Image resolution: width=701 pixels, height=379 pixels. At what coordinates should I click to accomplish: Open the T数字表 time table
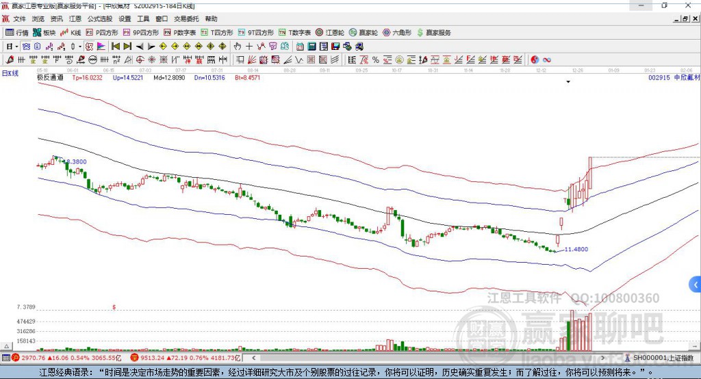(x=294, y=33)
